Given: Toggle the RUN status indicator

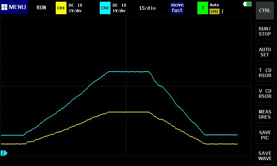Looking at the screenshot, I should [x=41, y=7].
